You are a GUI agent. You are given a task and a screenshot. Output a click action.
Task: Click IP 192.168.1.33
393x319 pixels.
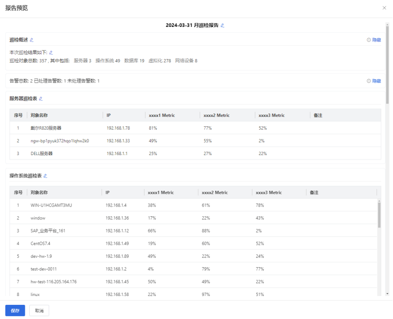(118, 141)
